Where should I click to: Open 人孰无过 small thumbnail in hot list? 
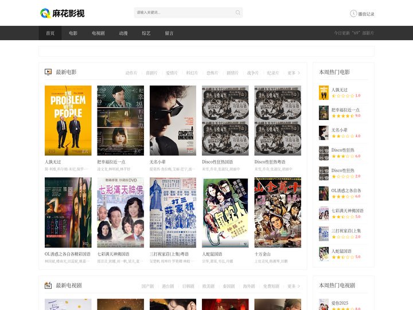point(324,92)
